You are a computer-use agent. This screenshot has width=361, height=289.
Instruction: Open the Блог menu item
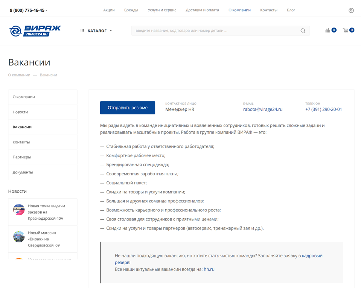tap(291, 10)
